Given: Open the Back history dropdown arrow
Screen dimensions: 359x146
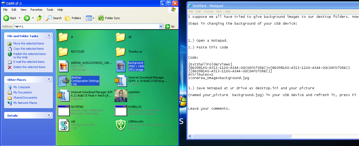Looking at the screenshot, I should tap(19, 18).
